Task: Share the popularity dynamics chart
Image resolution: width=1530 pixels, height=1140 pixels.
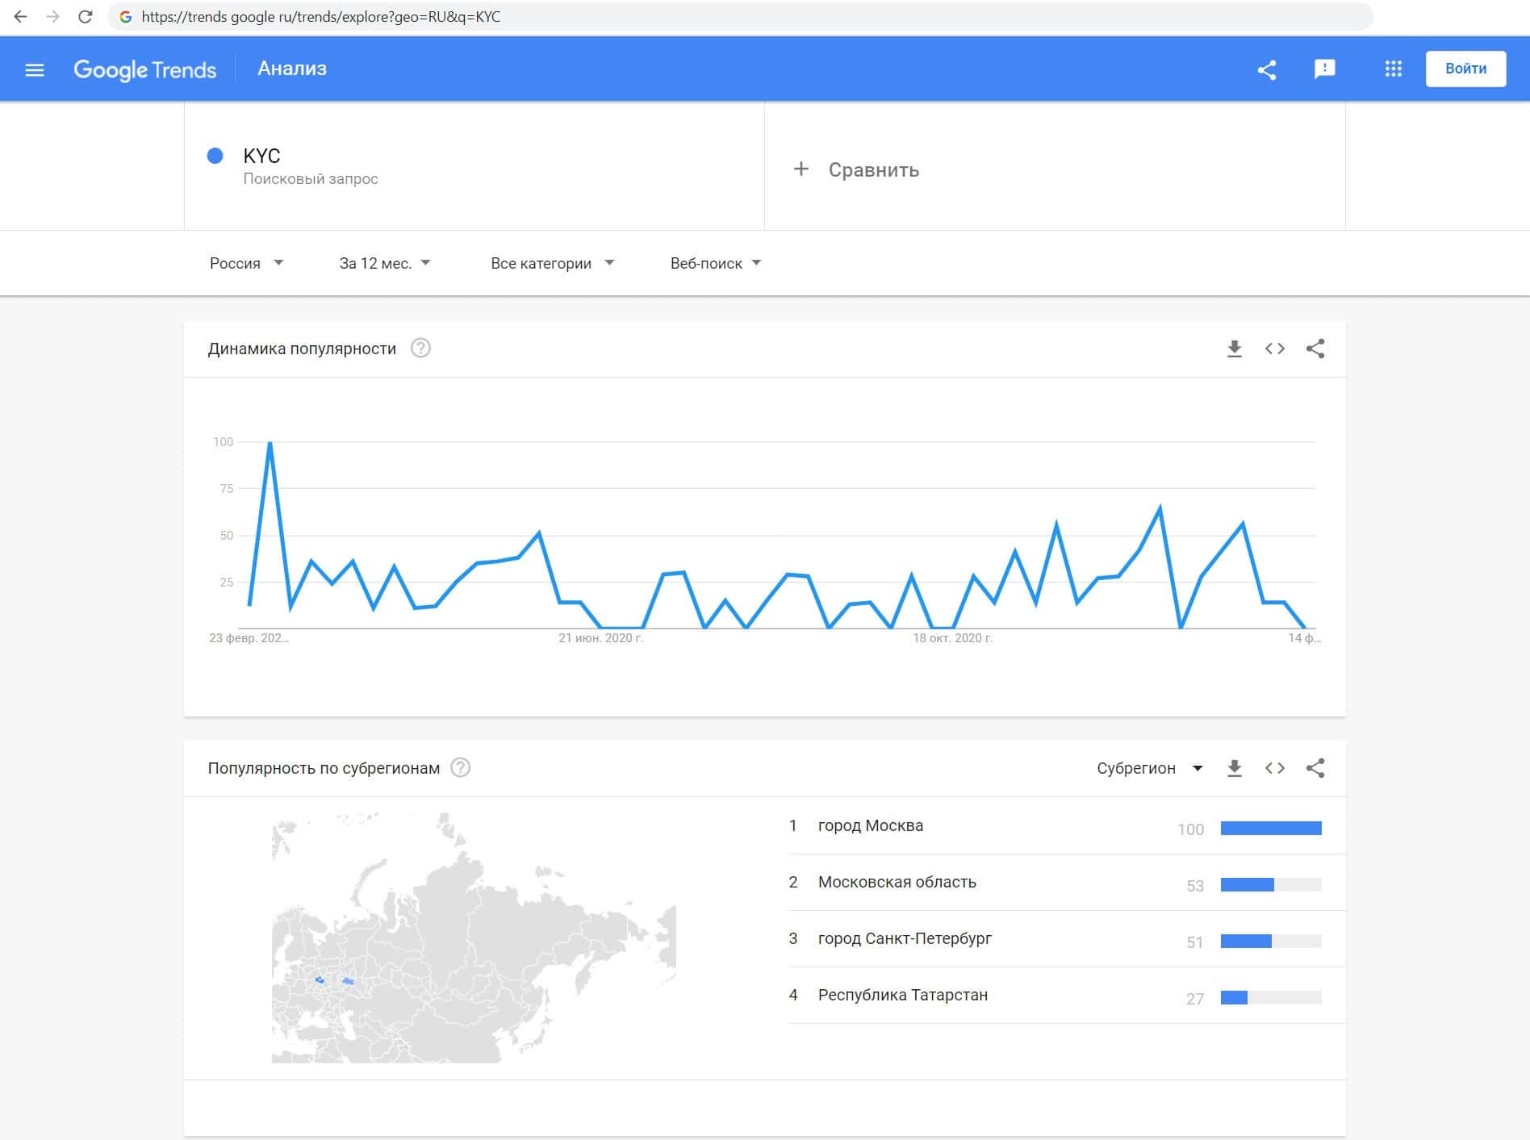Action: click(1315, 349)
